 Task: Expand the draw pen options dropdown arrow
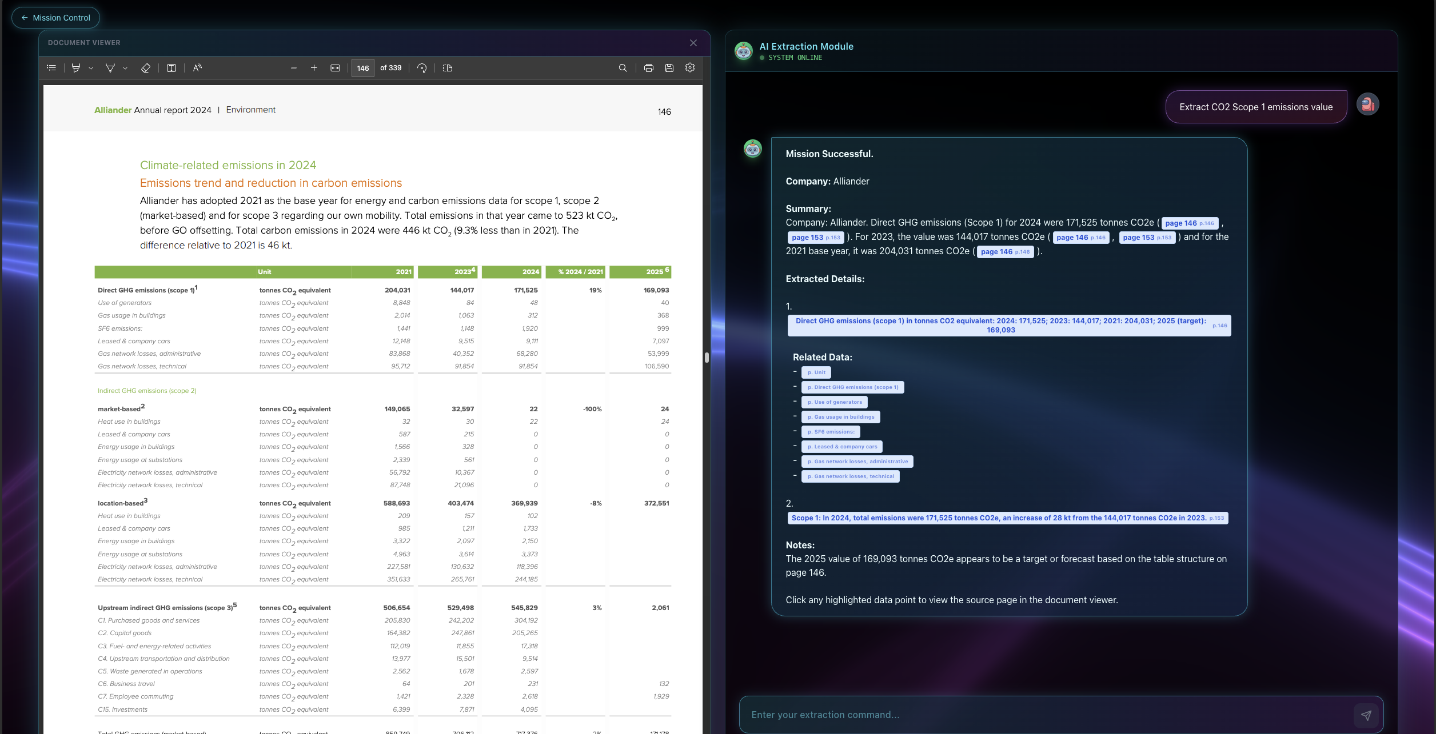point(125,68)
